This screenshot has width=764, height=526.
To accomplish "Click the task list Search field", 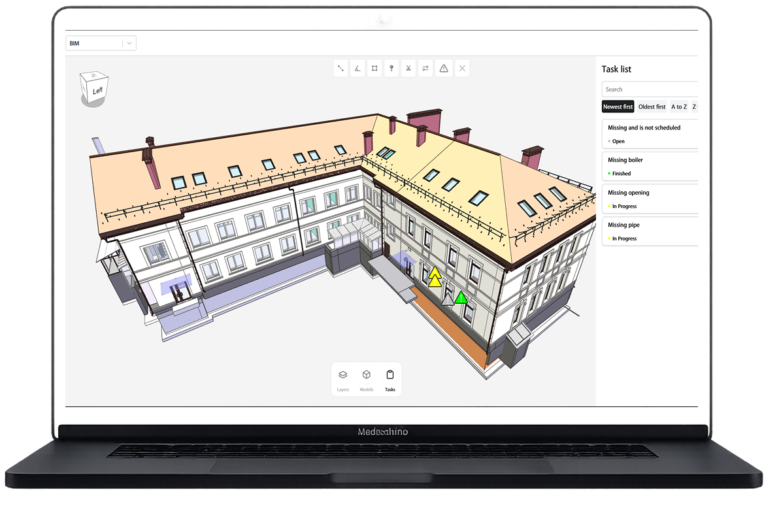I will (649, 90).
